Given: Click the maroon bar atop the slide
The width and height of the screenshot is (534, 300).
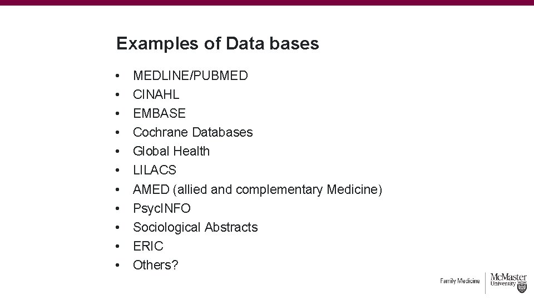Looking at the screenshot, I should coord(267,2).
